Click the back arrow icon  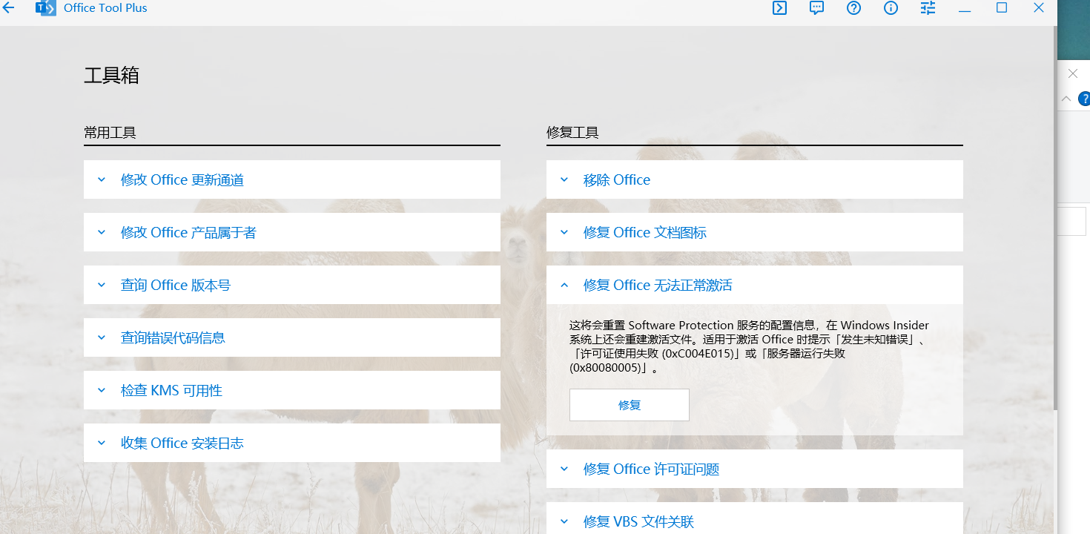coord(8,8)
